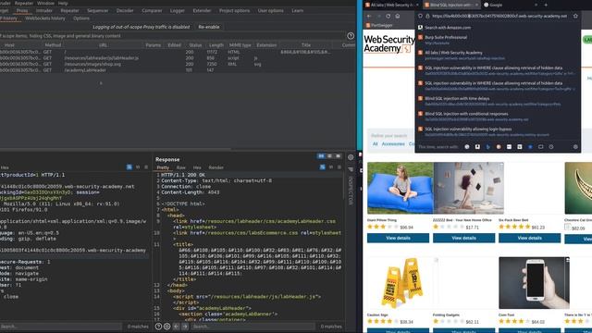Search this time with Bing icon

point(487,147)
